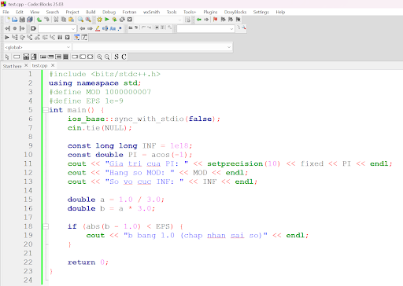Paste clipboard using the Paste icon
This screenshot has width=403, height=286.
pos(71,20)
